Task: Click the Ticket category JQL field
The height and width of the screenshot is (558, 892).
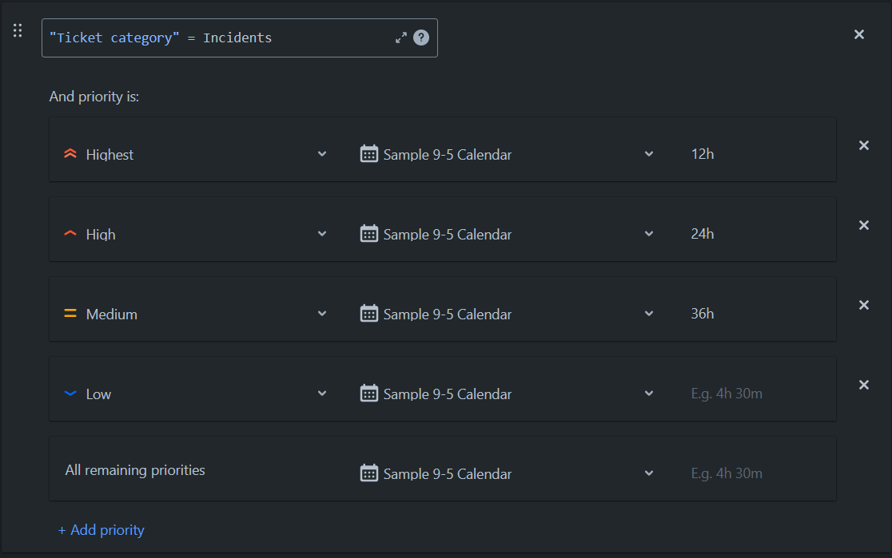Action: click(x=216, y=38)
